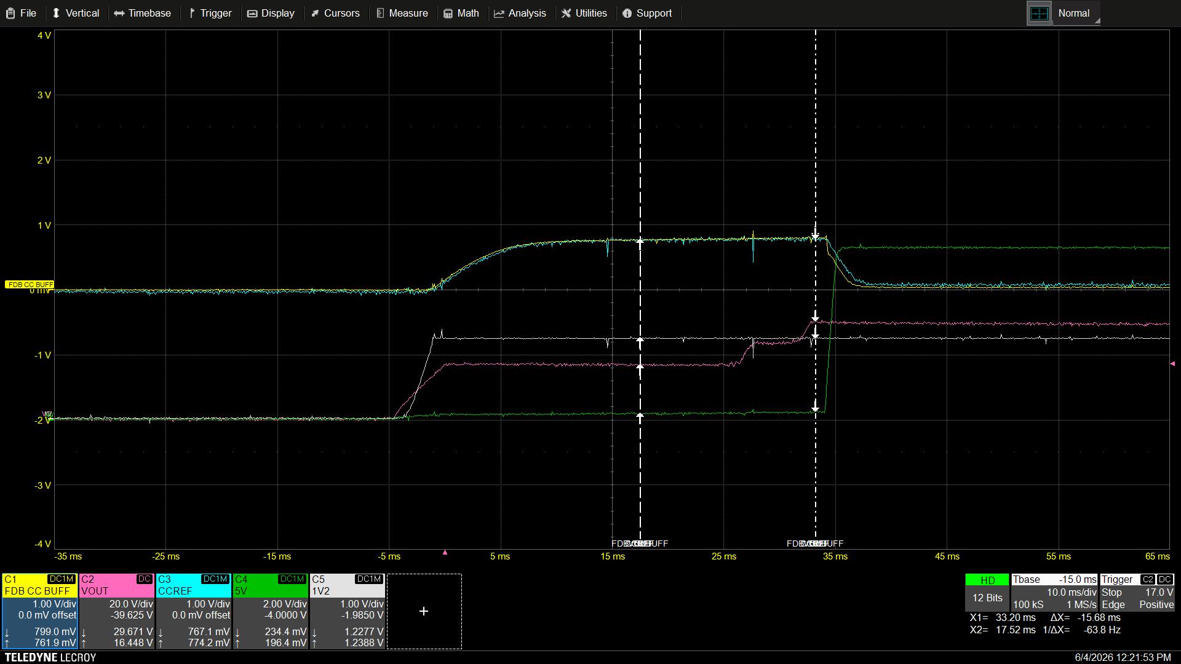Click the -39.625 V offset value in the C2 descriptor

(x=132, y=615)
